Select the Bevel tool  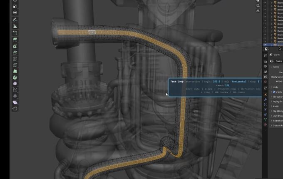[15, 52]
